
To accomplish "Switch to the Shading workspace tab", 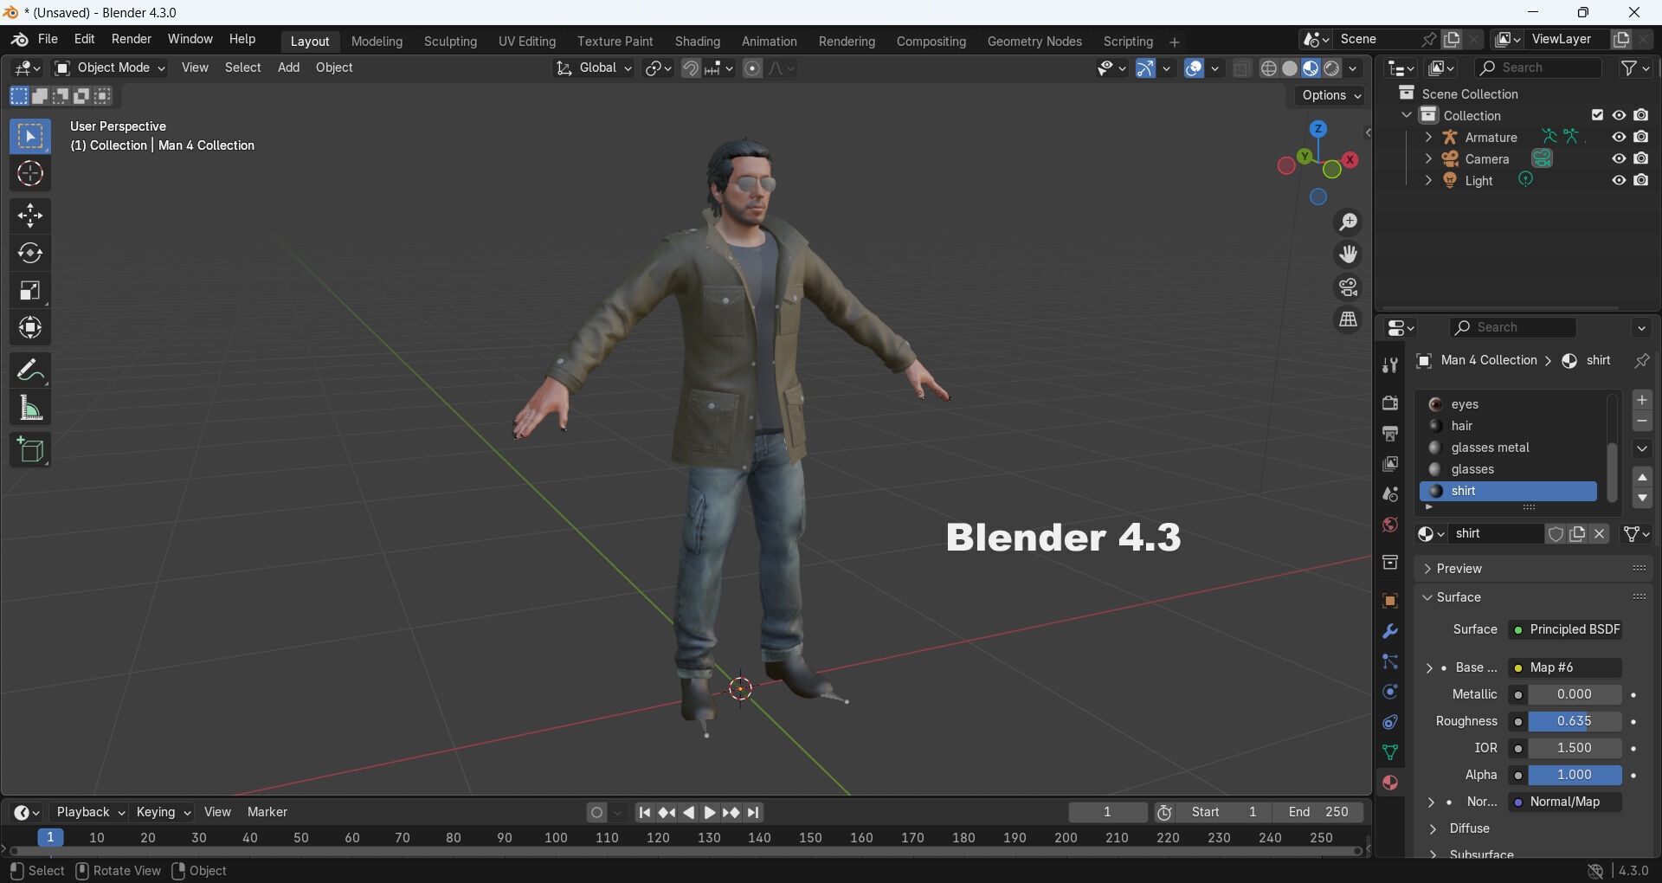I will (697, 42).
